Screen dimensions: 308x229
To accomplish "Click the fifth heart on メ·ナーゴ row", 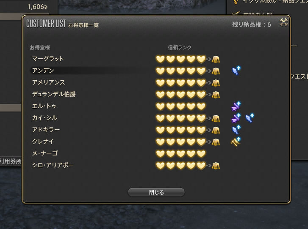I will [x=201, y=154].
